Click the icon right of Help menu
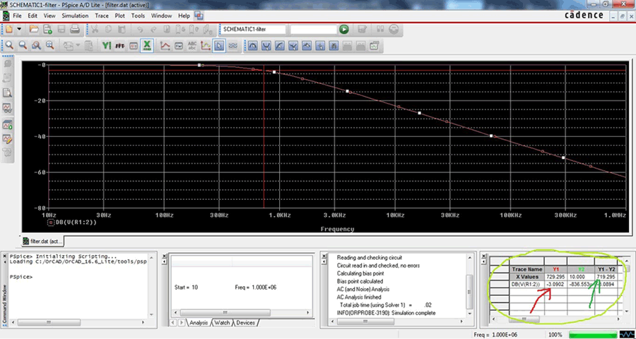636x339 pixels. tap(199, 16)
